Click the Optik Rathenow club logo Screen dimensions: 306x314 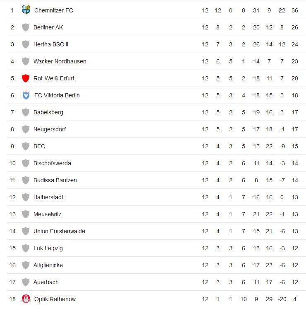pos(26,299)
